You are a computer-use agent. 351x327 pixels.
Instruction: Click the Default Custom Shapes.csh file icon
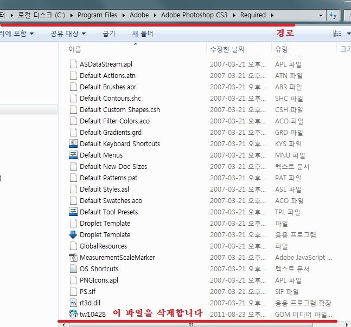point(73,110)
